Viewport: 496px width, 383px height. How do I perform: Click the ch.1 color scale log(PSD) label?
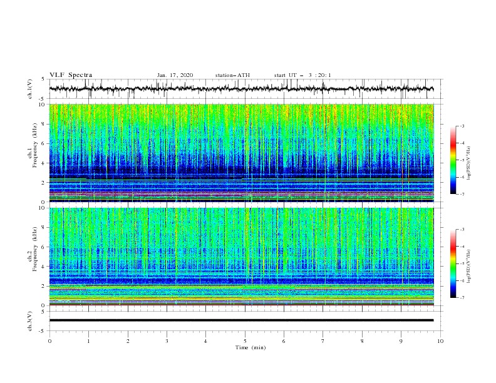[468, 163]
